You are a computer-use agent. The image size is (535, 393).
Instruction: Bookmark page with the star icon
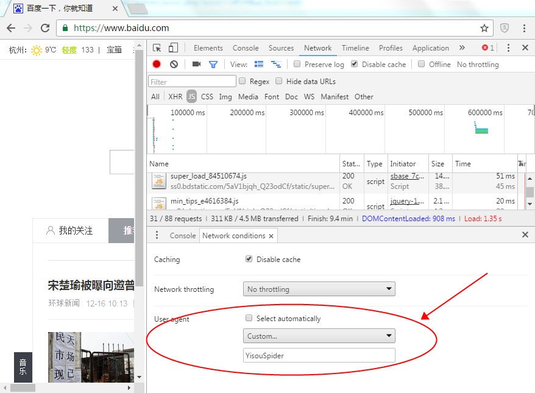(x=484, y=28)
